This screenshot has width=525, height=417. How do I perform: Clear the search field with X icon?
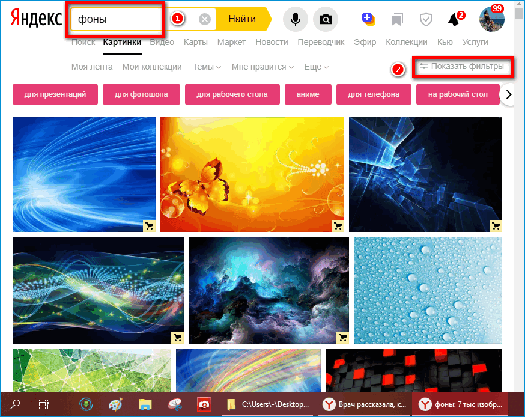click(205, 19)
